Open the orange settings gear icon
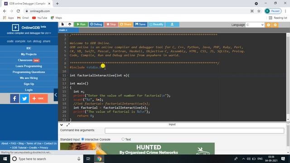The image size is (290, 163). (x=275, y=25)
